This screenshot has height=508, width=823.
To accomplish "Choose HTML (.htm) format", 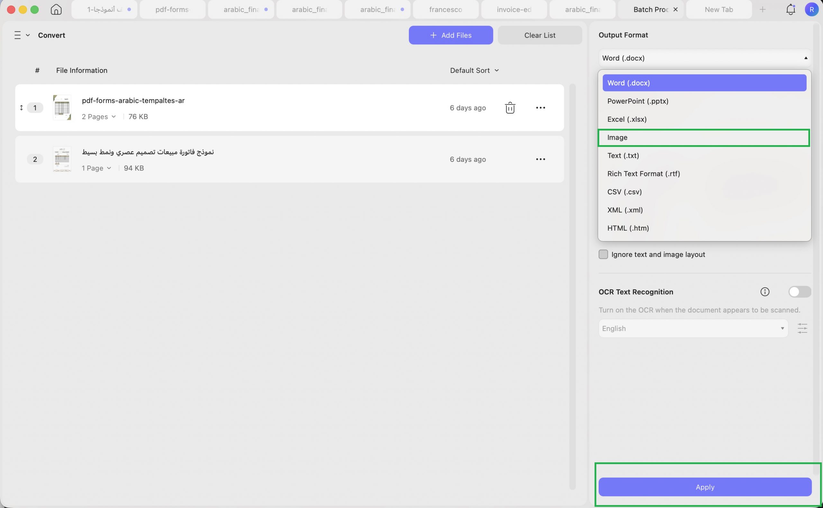I will tap(704, 228).
